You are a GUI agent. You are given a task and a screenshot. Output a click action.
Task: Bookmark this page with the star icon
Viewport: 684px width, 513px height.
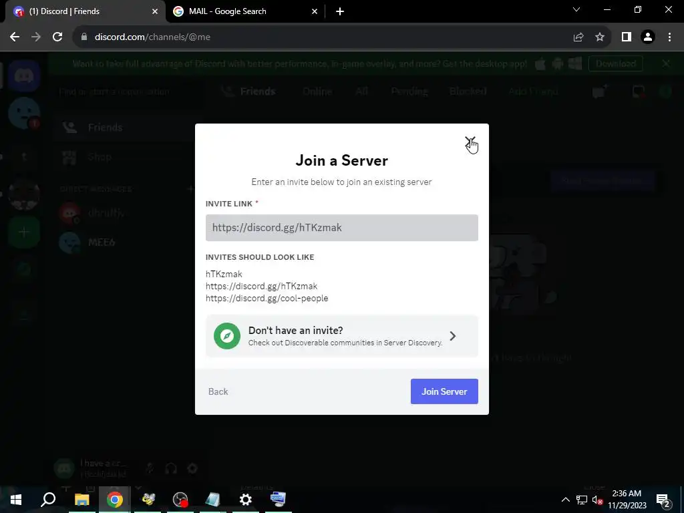(x=600, y=37)
